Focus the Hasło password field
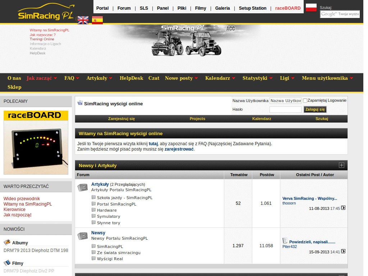Image resolution: width=368 pixels, height=276 pixels. tap(285, 110)
